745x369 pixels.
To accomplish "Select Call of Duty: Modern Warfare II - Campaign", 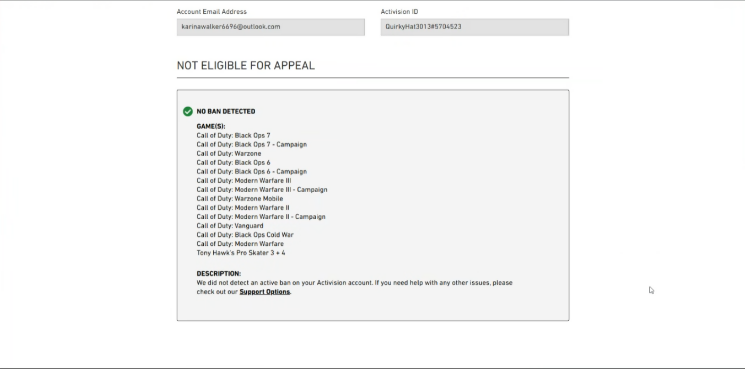I will 261,217.
